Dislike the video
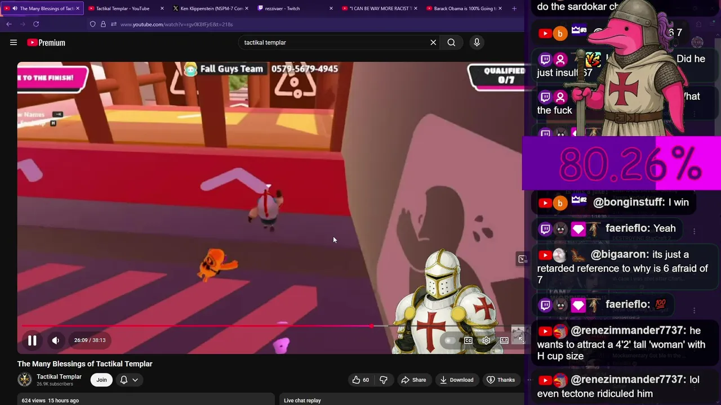The width and height of the screenshot is (721, 405). [x=384, y=380]
